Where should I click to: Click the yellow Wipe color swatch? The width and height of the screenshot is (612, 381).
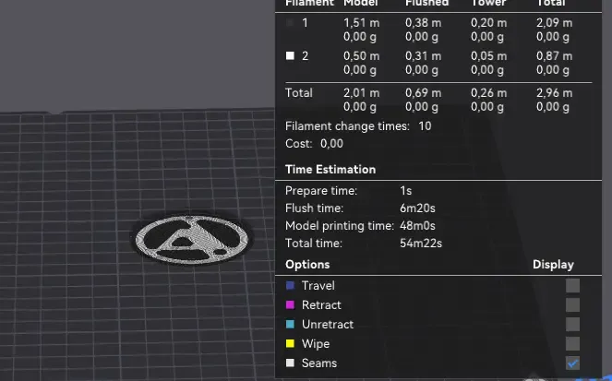290,343
